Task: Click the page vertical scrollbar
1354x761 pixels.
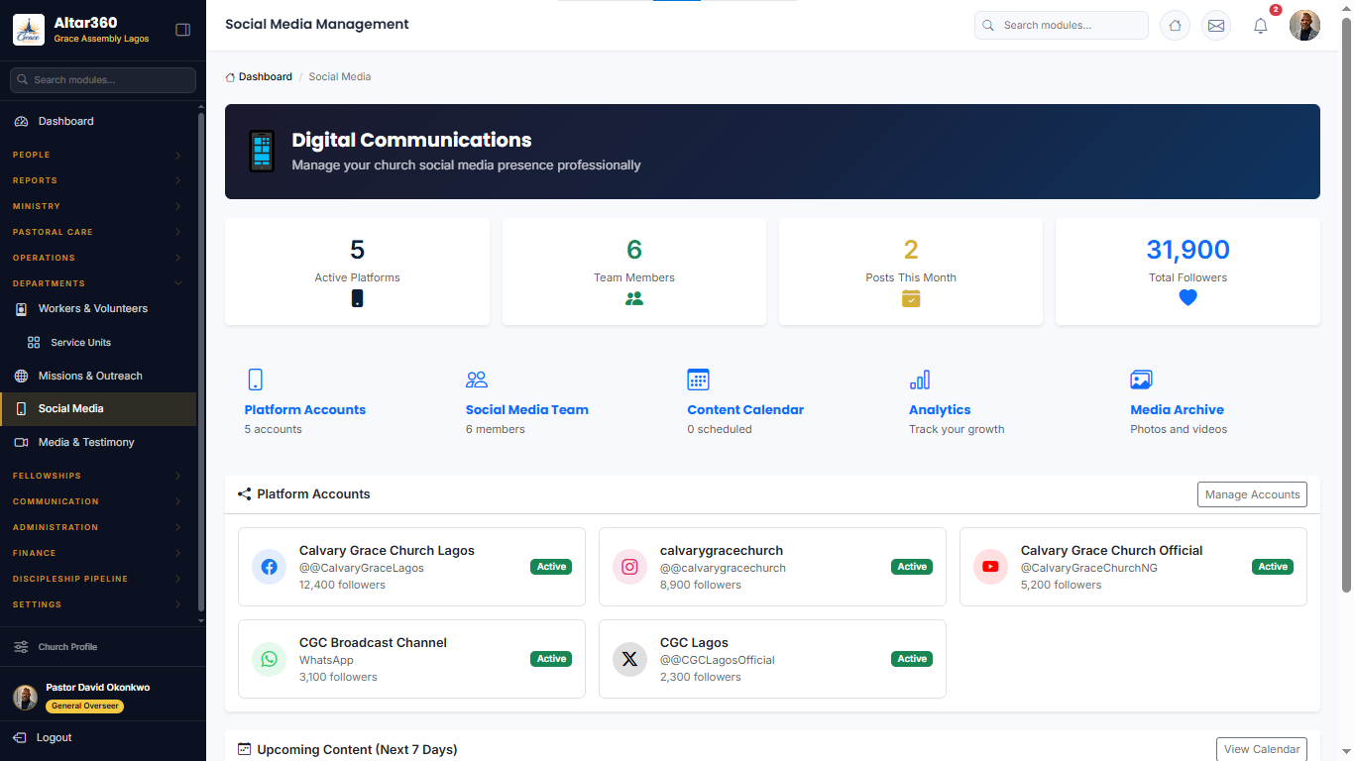Action: 1346,304
